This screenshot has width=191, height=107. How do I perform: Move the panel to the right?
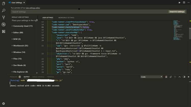[x=184, y=77]
